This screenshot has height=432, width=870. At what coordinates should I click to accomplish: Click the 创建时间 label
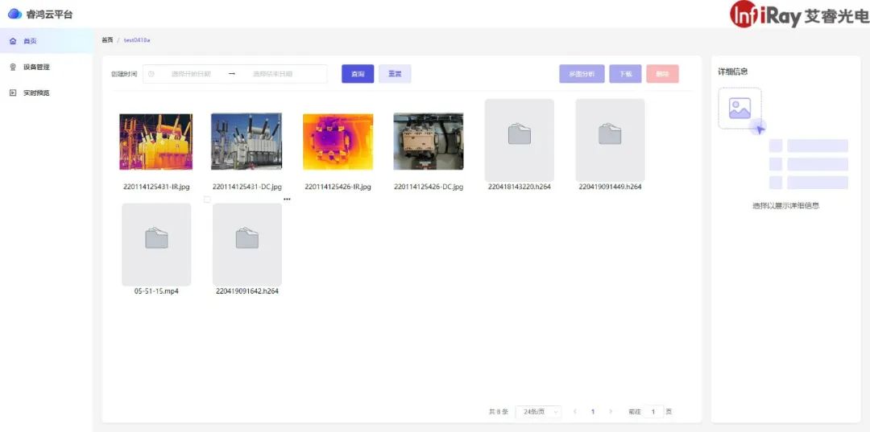[x=124, y=74]
